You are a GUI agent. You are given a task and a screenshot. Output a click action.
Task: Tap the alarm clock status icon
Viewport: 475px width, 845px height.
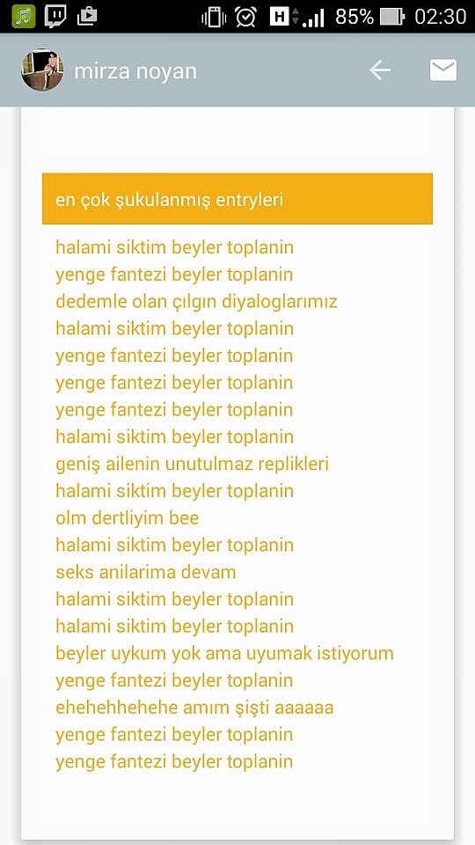246,18
